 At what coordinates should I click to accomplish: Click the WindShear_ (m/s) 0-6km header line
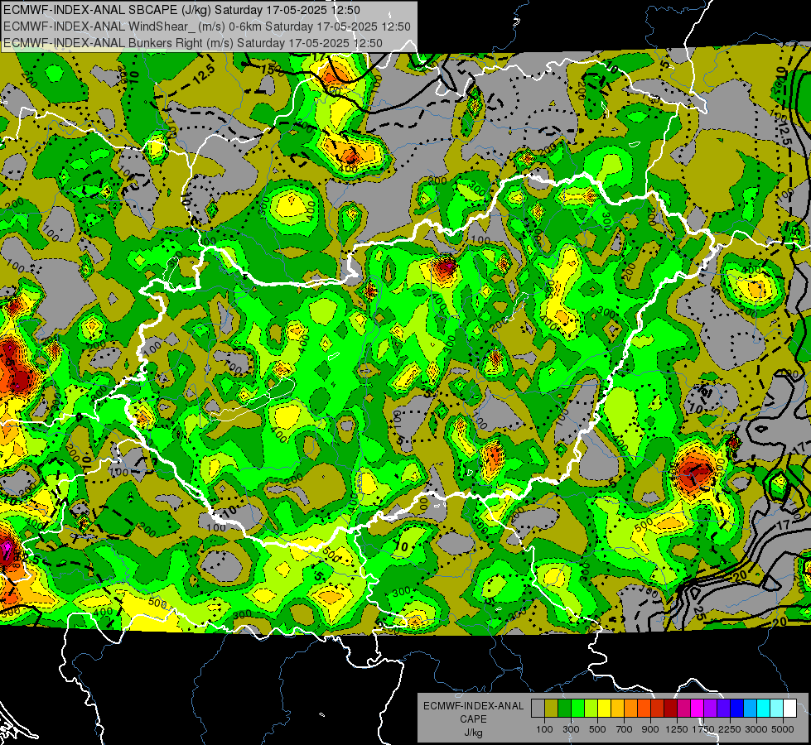207,26
